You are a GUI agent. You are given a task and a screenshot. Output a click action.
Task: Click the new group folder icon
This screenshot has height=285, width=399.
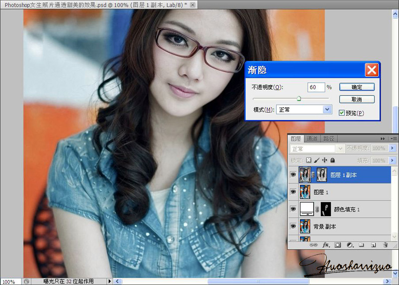point(361,245)
